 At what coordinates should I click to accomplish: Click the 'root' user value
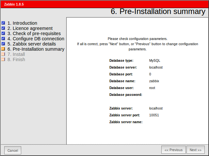152,88
